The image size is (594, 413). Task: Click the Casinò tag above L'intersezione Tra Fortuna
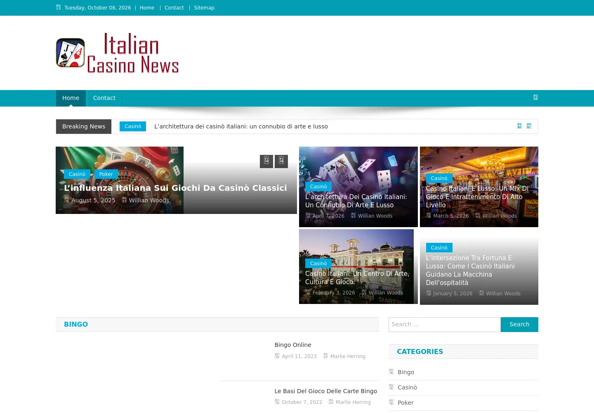[439, 248]
